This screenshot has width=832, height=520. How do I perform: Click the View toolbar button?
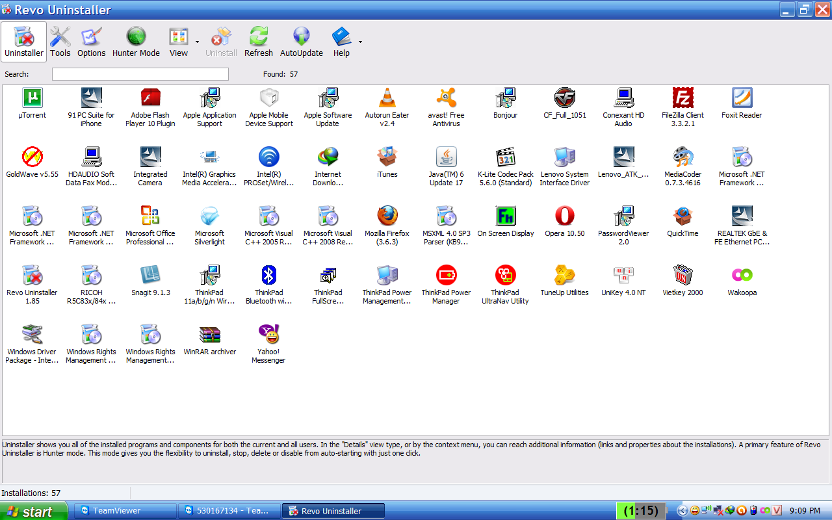point(179,42)
